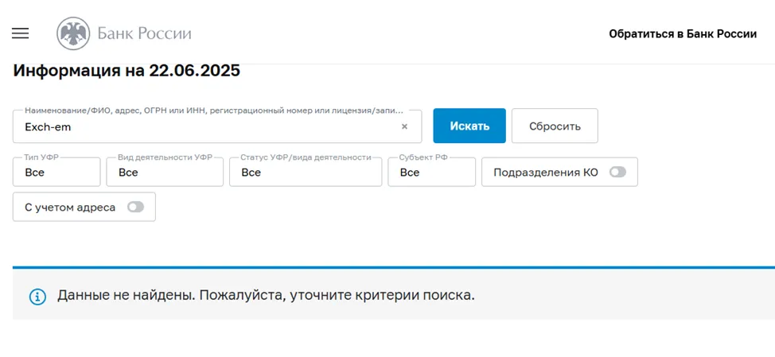This screenshot has width=775, height=357.
Task: Click the Подразделения КО label text
Action: tap(546, 173)
